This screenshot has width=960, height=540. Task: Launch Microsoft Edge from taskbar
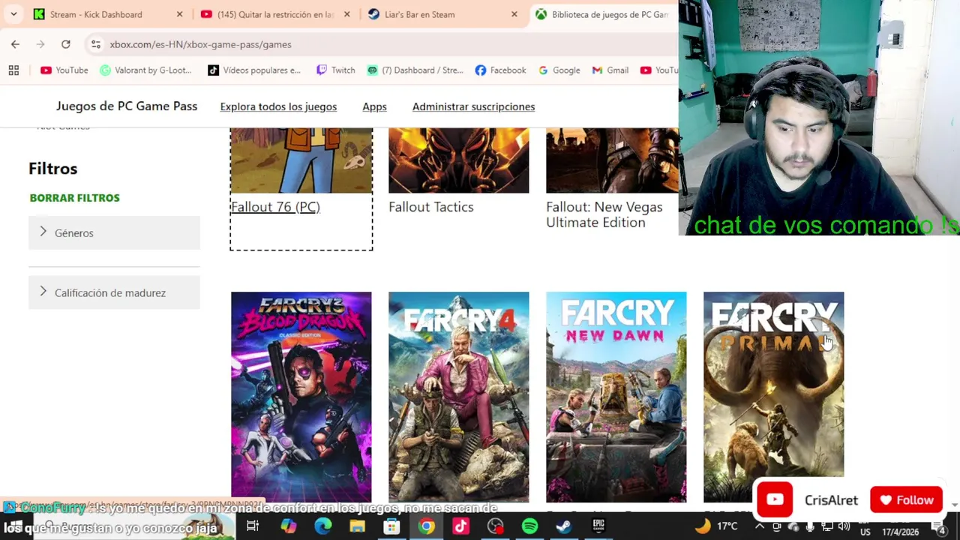(322, 526)
